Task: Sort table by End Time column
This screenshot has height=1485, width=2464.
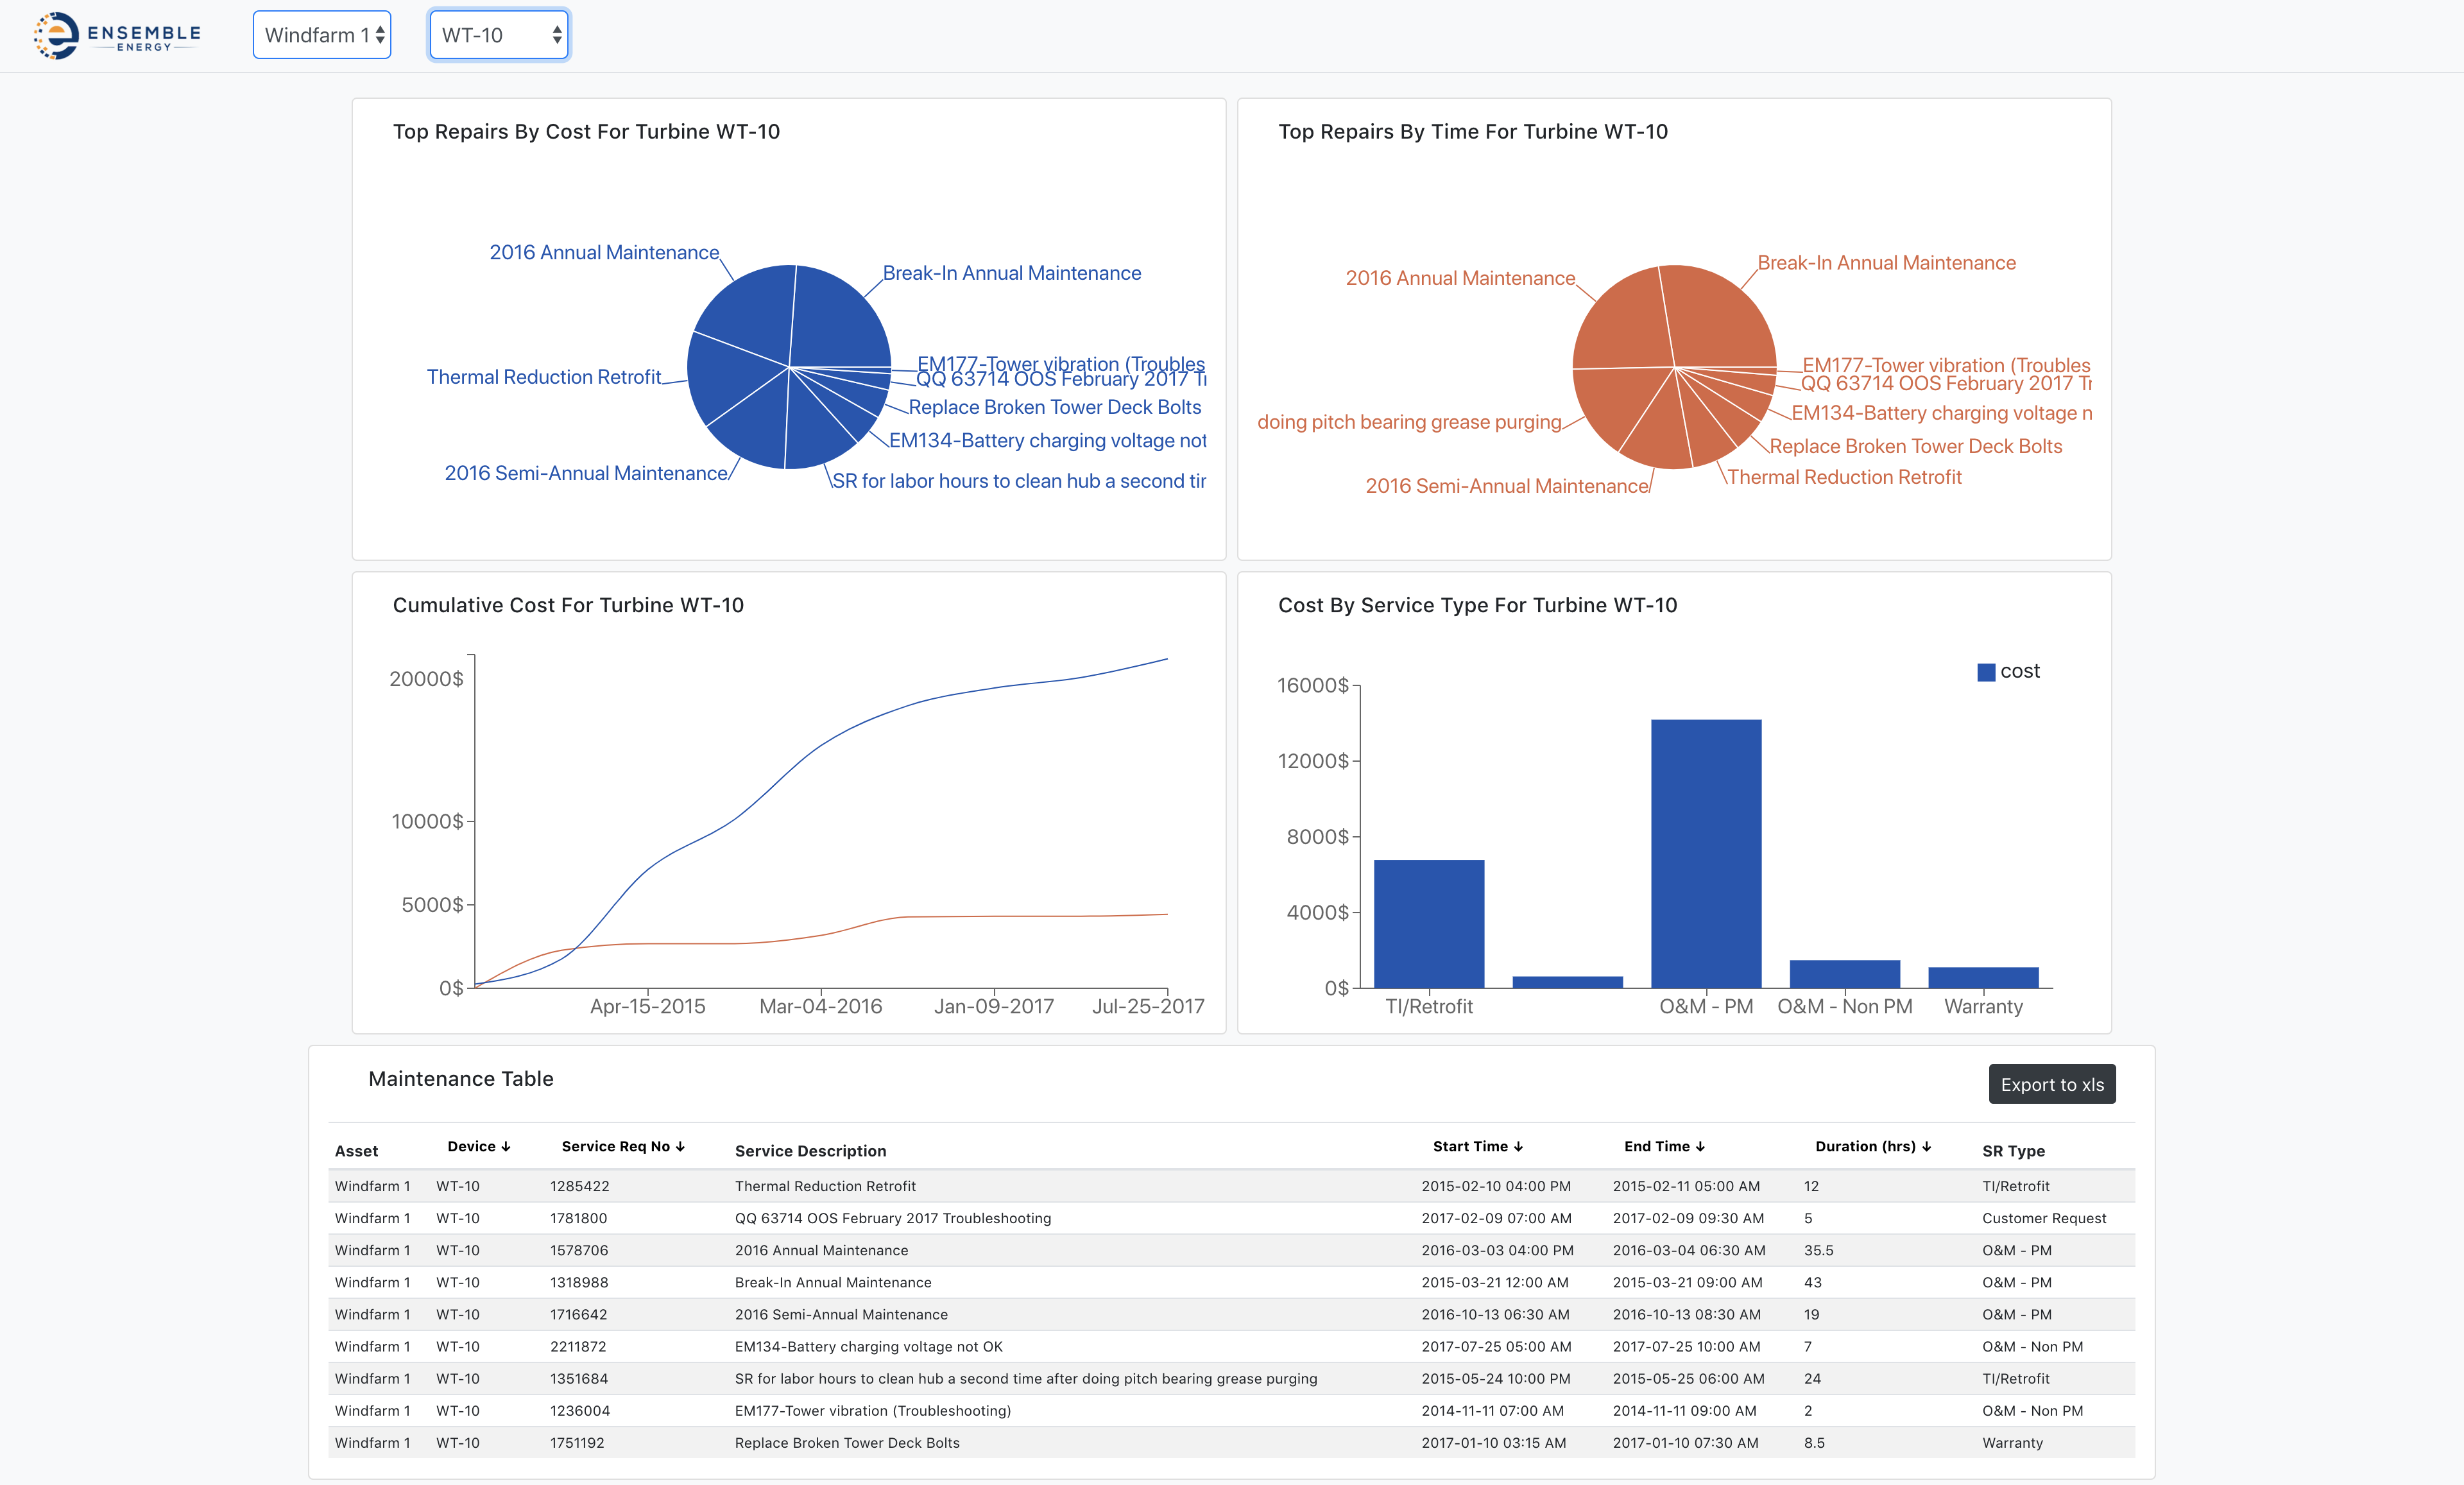Action: [x=1664, y=1146]
